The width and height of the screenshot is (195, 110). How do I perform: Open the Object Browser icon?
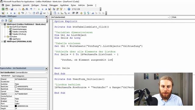[61, 9]
